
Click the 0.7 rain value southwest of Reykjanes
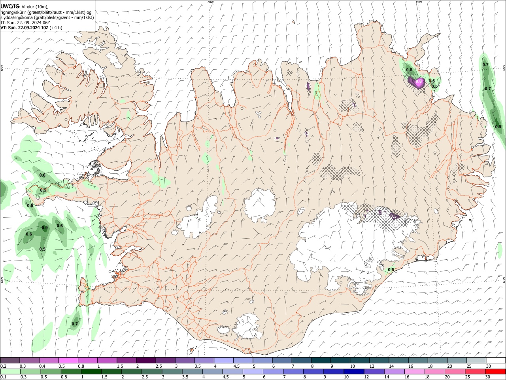pyautogui.click(x=75, y=324)
